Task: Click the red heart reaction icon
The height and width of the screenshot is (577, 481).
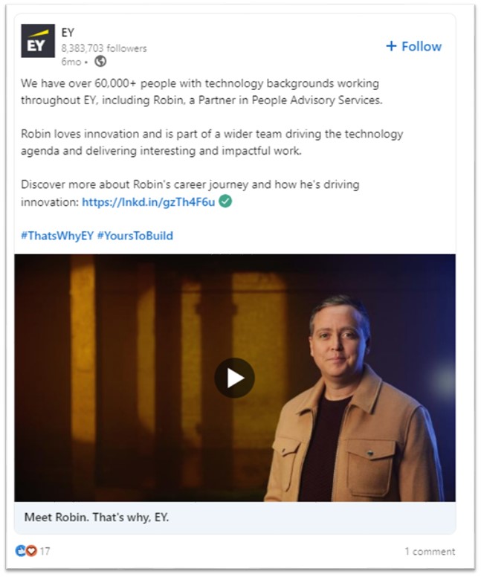Action: tap(32, 551)
